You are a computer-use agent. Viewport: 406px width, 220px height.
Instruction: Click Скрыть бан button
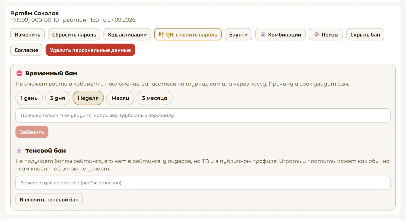click(x=365, y=34)
